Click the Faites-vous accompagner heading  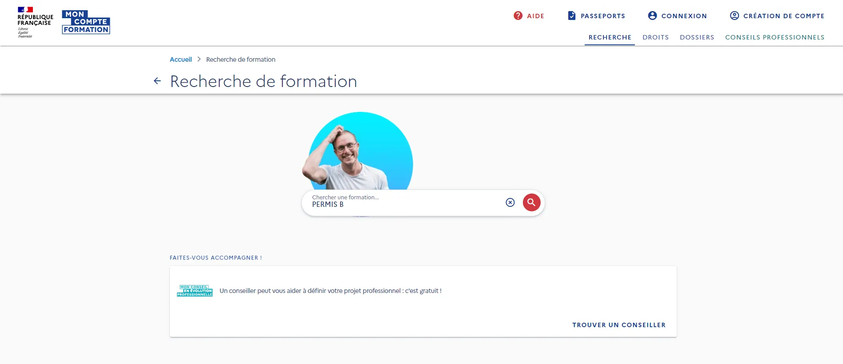[216, 258]
